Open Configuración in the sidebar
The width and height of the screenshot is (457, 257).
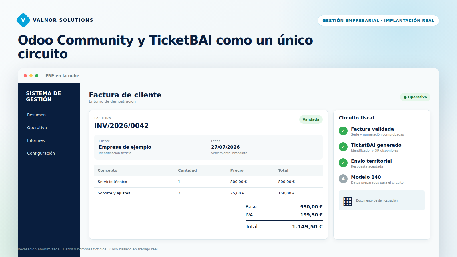41,153
